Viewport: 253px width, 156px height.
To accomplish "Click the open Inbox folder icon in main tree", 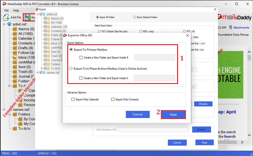I will [15, 57].
